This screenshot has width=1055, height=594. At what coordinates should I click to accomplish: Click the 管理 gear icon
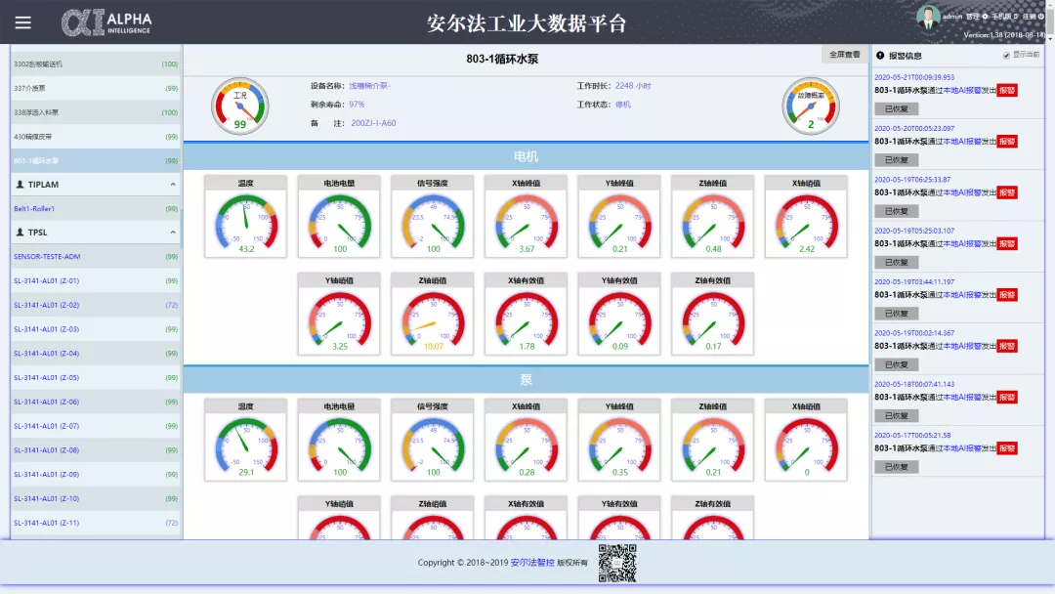[984, 17]
